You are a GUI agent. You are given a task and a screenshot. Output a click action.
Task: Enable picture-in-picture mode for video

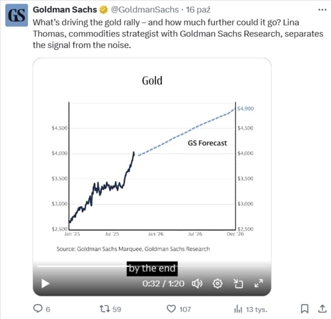point(238,284)
